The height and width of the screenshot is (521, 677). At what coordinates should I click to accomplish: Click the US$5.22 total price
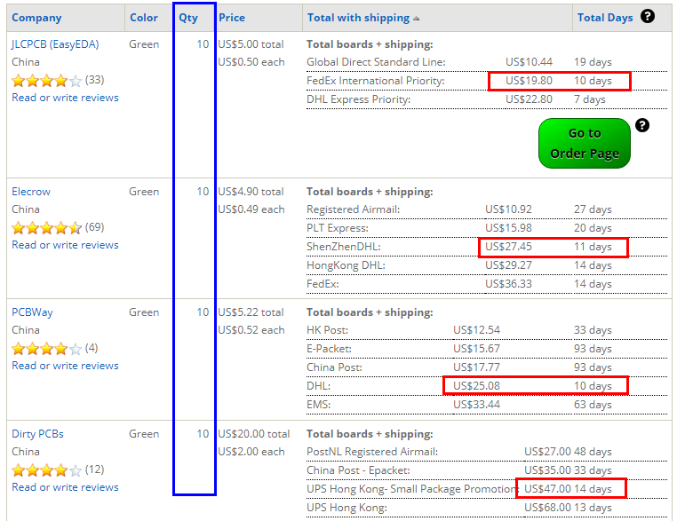[251, 312]
